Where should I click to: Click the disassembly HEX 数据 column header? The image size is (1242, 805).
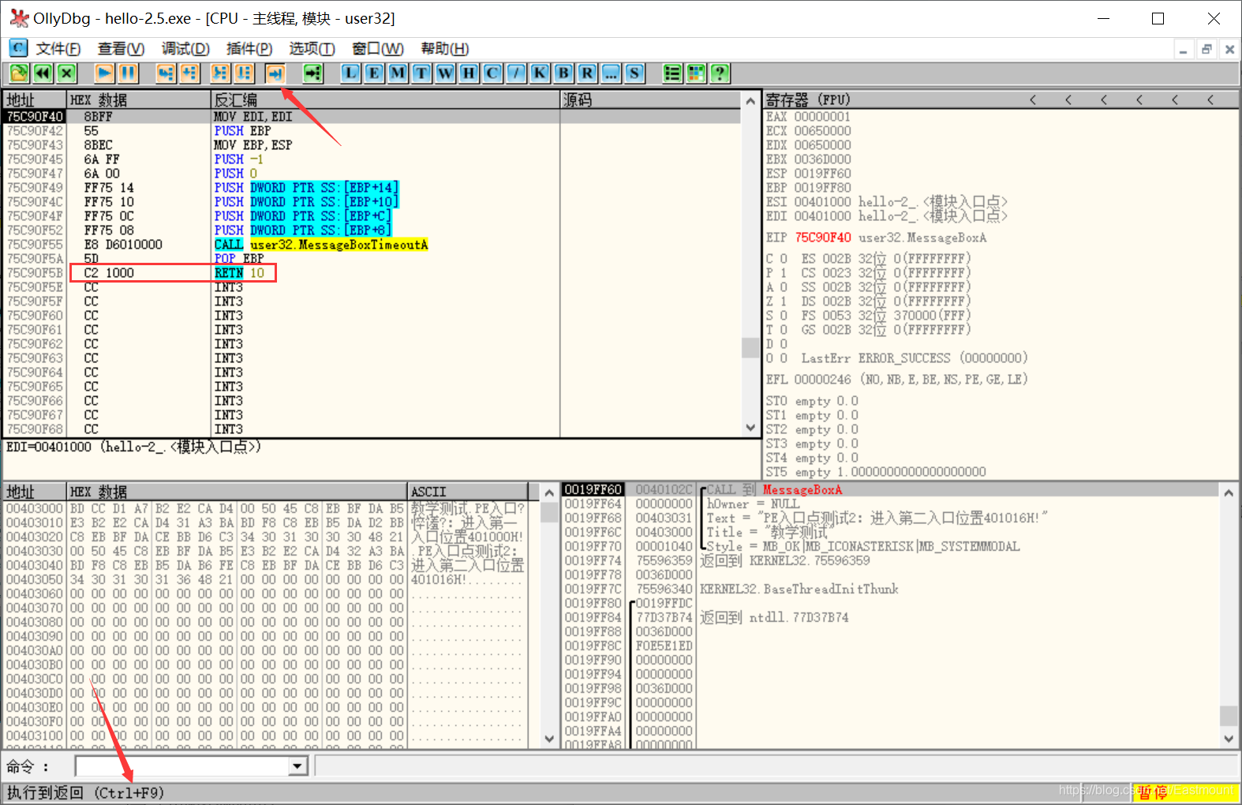[139, 100]
